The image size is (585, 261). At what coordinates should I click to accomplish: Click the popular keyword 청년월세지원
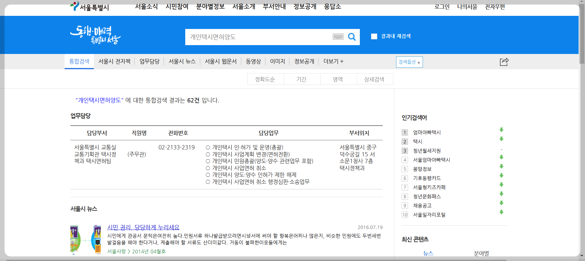(x=427, y=151)
